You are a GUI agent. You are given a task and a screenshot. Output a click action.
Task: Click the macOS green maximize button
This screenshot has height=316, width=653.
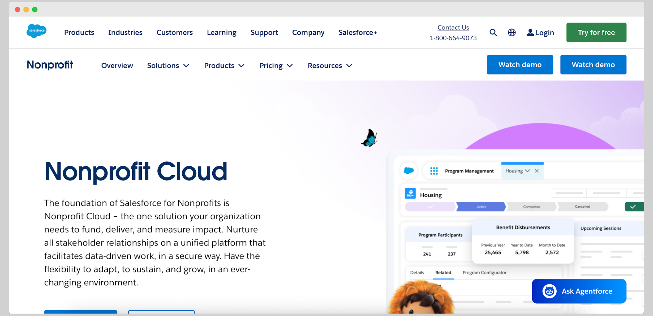[35, 9]
